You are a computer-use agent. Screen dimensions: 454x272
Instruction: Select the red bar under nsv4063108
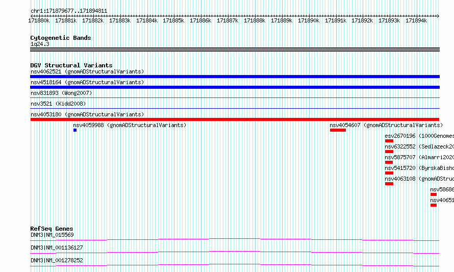pyautogui.click(x=389, y=184)
